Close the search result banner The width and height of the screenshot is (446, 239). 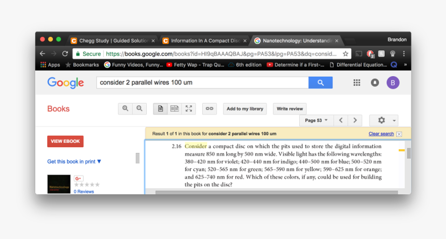coord(399,134)
